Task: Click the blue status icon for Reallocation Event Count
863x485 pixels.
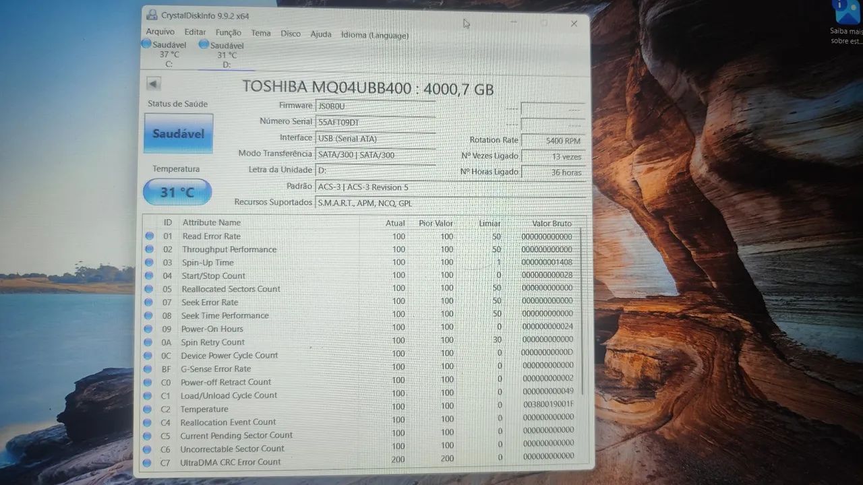Action: pyautogui.click(x=147, y=422)
